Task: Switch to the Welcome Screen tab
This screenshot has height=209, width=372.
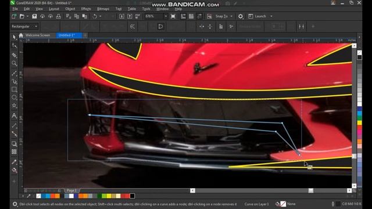Action: click(x=38, y=35)
